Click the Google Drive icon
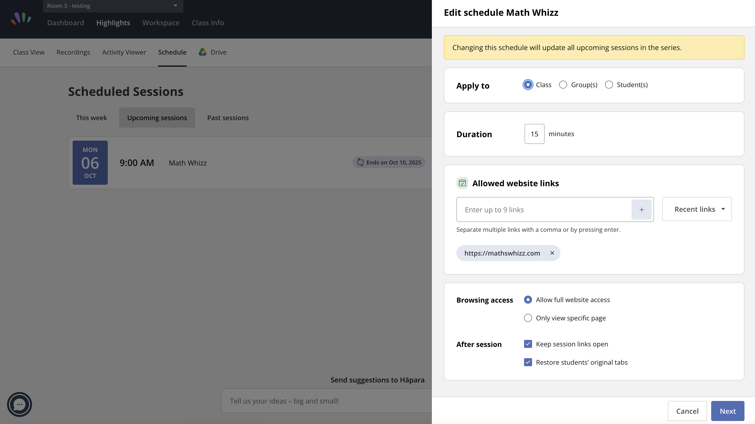 click(202, 52)
